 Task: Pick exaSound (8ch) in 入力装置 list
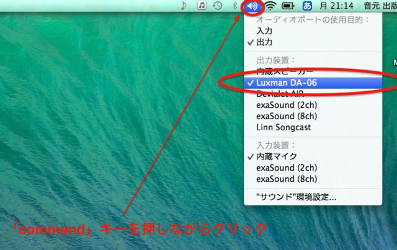[313, 179]
